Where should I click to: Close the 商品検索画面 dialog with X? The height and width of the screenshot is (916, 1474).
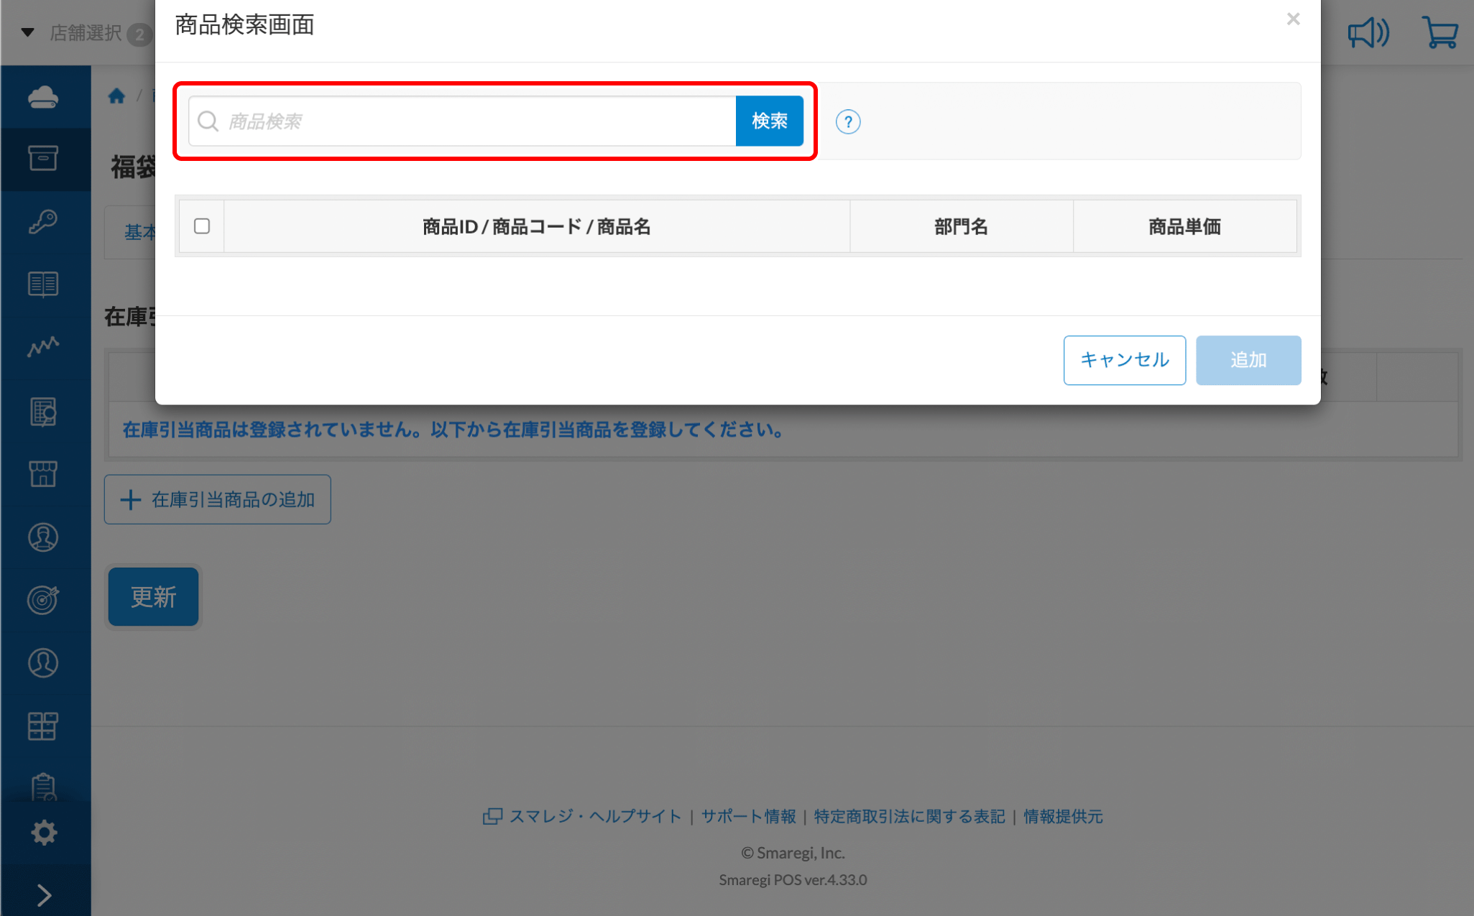1293,19
